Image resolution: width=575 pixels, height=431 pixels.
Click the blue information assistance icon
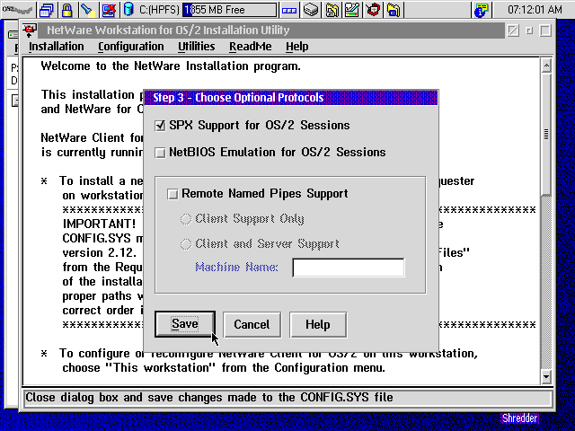pos(481,10)
